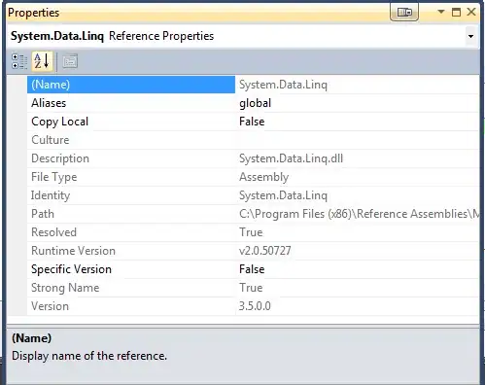Switch to Categorized view icon
Screen dimensions: 485x385
(x=19, y=61)
